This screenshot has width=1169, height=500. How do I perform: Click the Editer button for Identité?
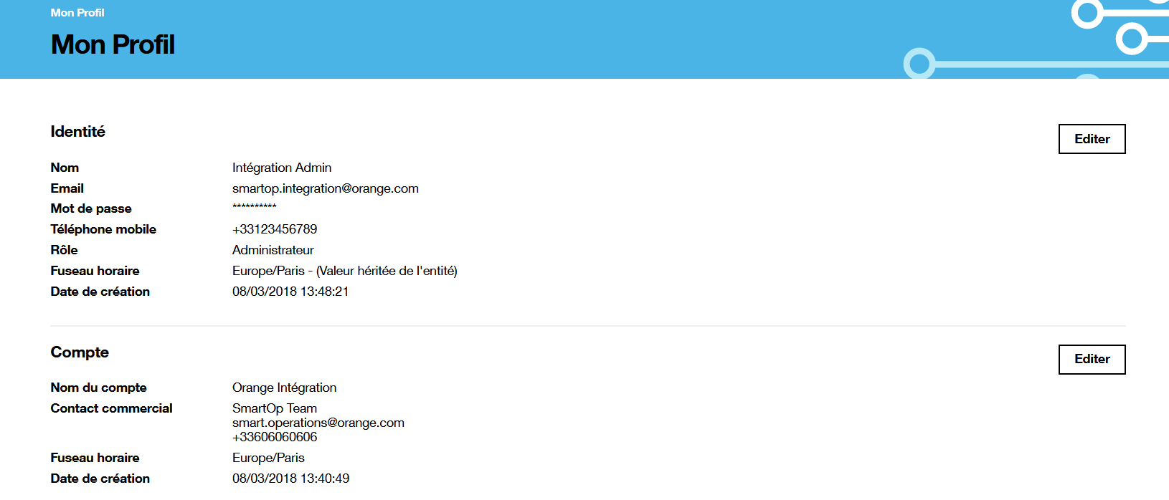pos(1092,139)
